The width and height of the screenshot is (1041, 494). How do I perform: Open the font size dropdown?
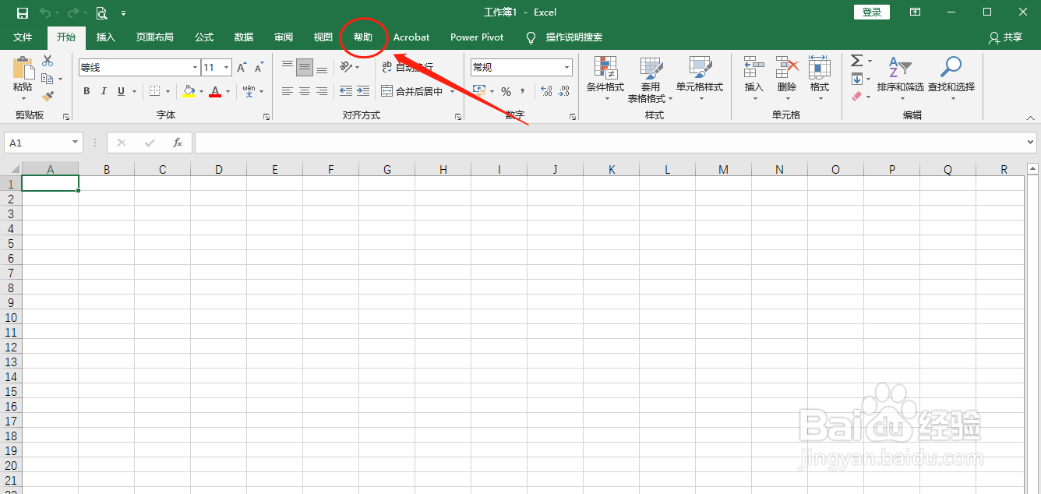pyautogui.click(x=227, y=68)
